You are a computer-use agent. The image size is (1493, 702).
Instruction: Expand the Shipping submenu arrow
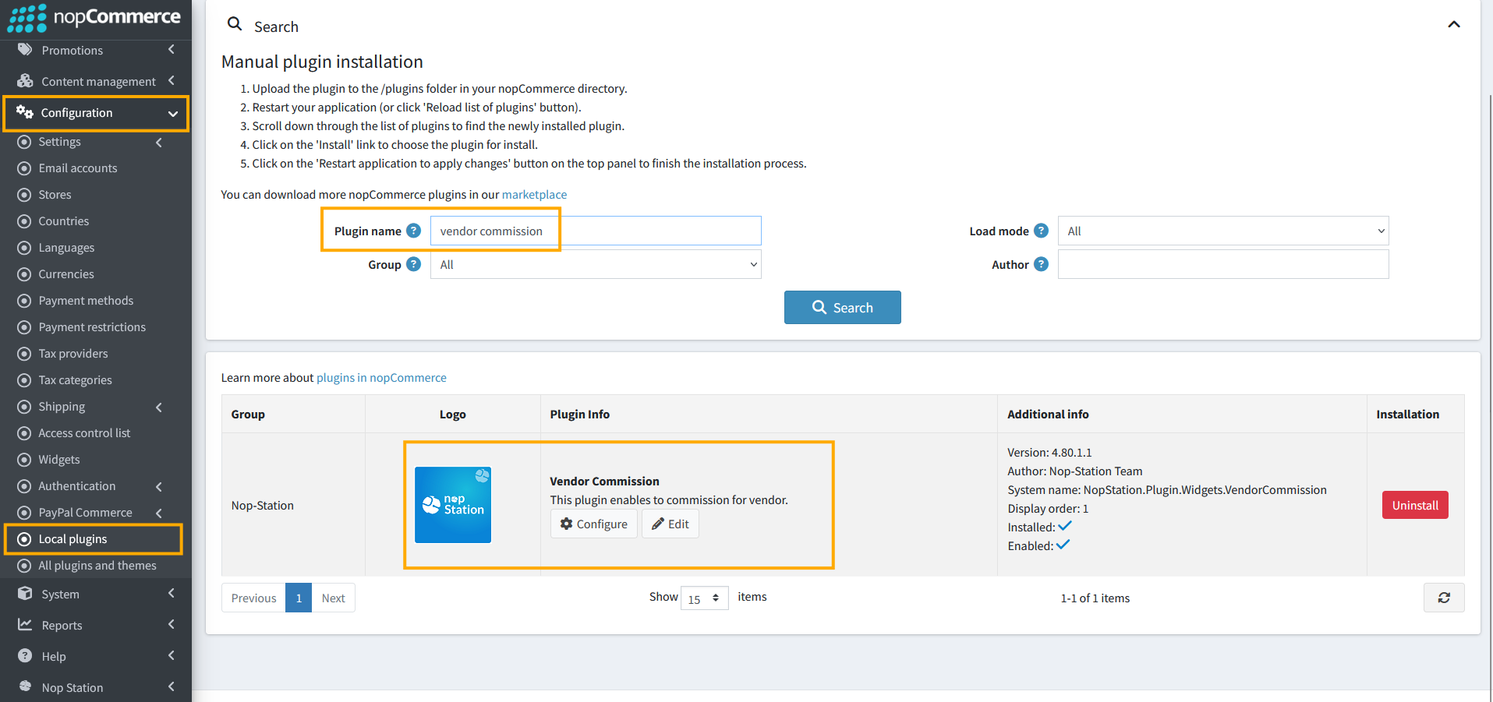point(159,407)
